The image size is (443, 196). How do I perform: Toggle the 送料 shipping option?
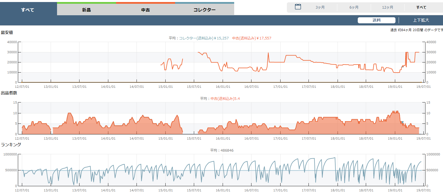point(376,20)
